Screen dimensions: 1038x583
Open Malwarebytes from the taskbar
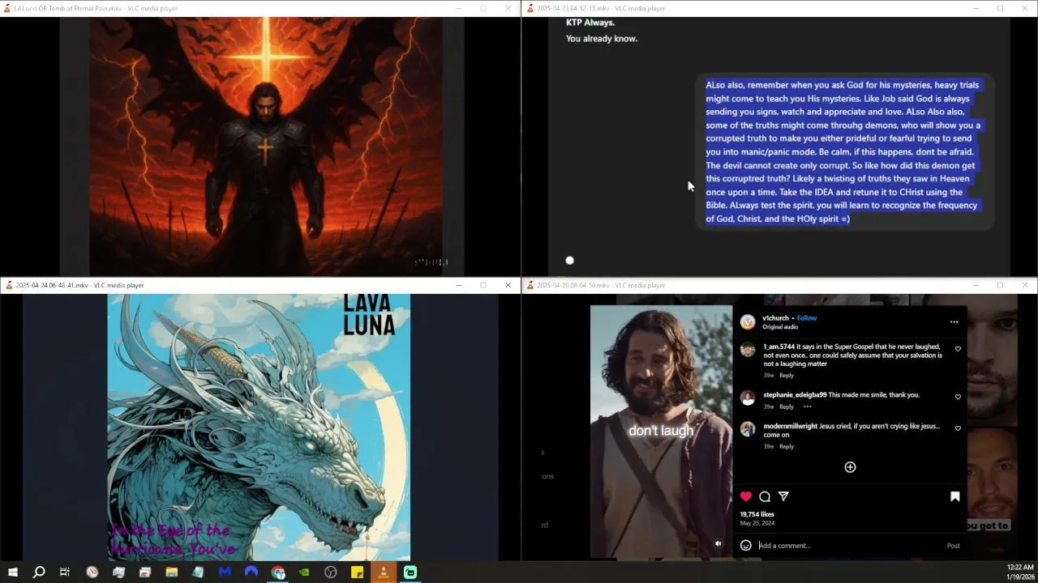(225, 572)
